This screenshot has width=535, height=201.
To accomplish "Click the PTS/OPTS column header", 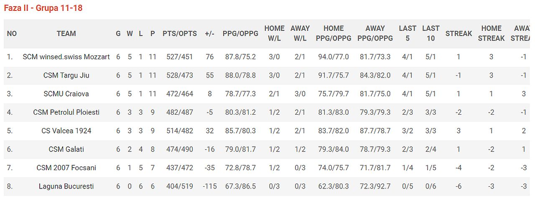I will point(179,33).
